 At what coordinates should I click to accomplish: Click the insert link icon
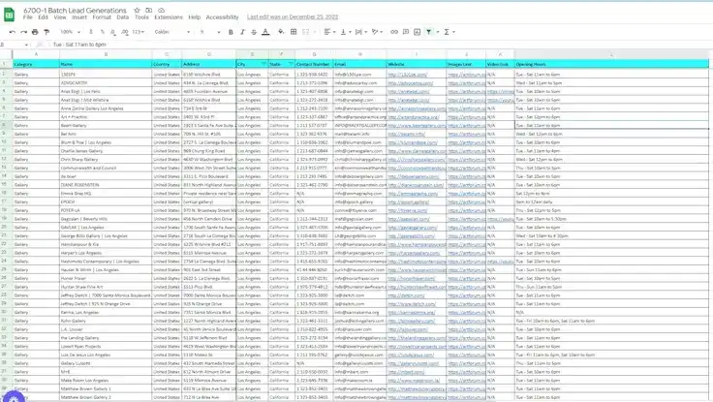(x=394, y=32)
